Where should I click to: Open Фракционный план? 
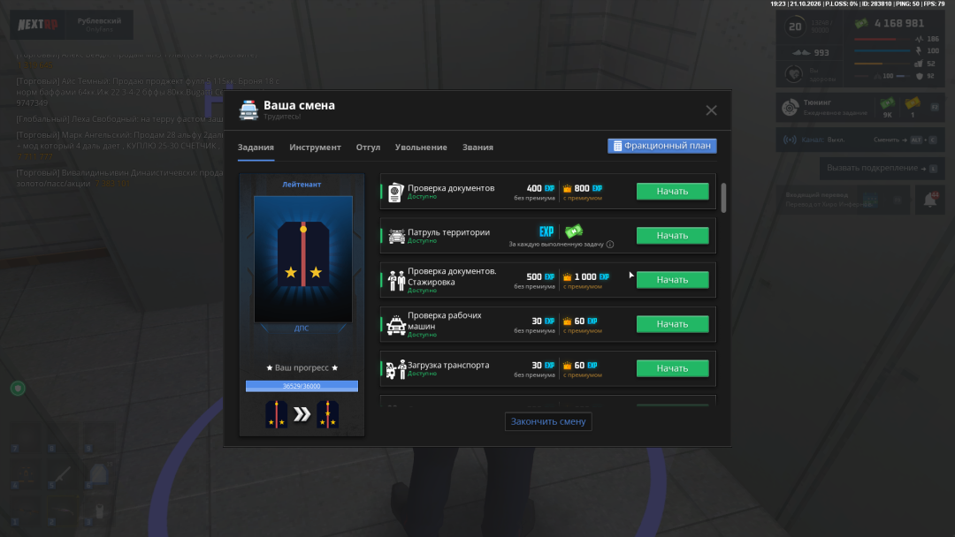[x=662, y=146]
